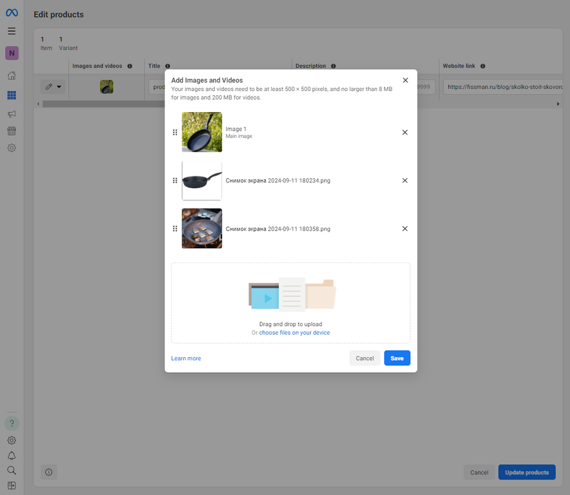Remove the 180358.png image

click(405, 228)
